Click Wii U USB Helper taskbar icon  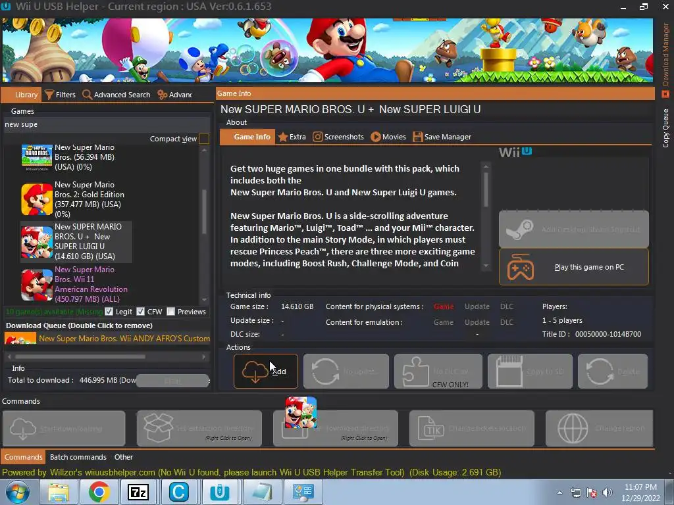(219, 493)
